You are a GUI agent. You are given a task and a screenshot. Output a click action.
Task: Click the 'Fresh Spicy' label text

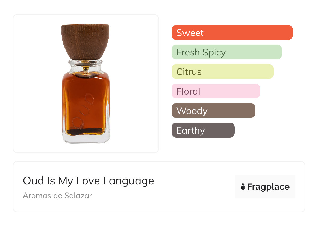coord(201,52)
